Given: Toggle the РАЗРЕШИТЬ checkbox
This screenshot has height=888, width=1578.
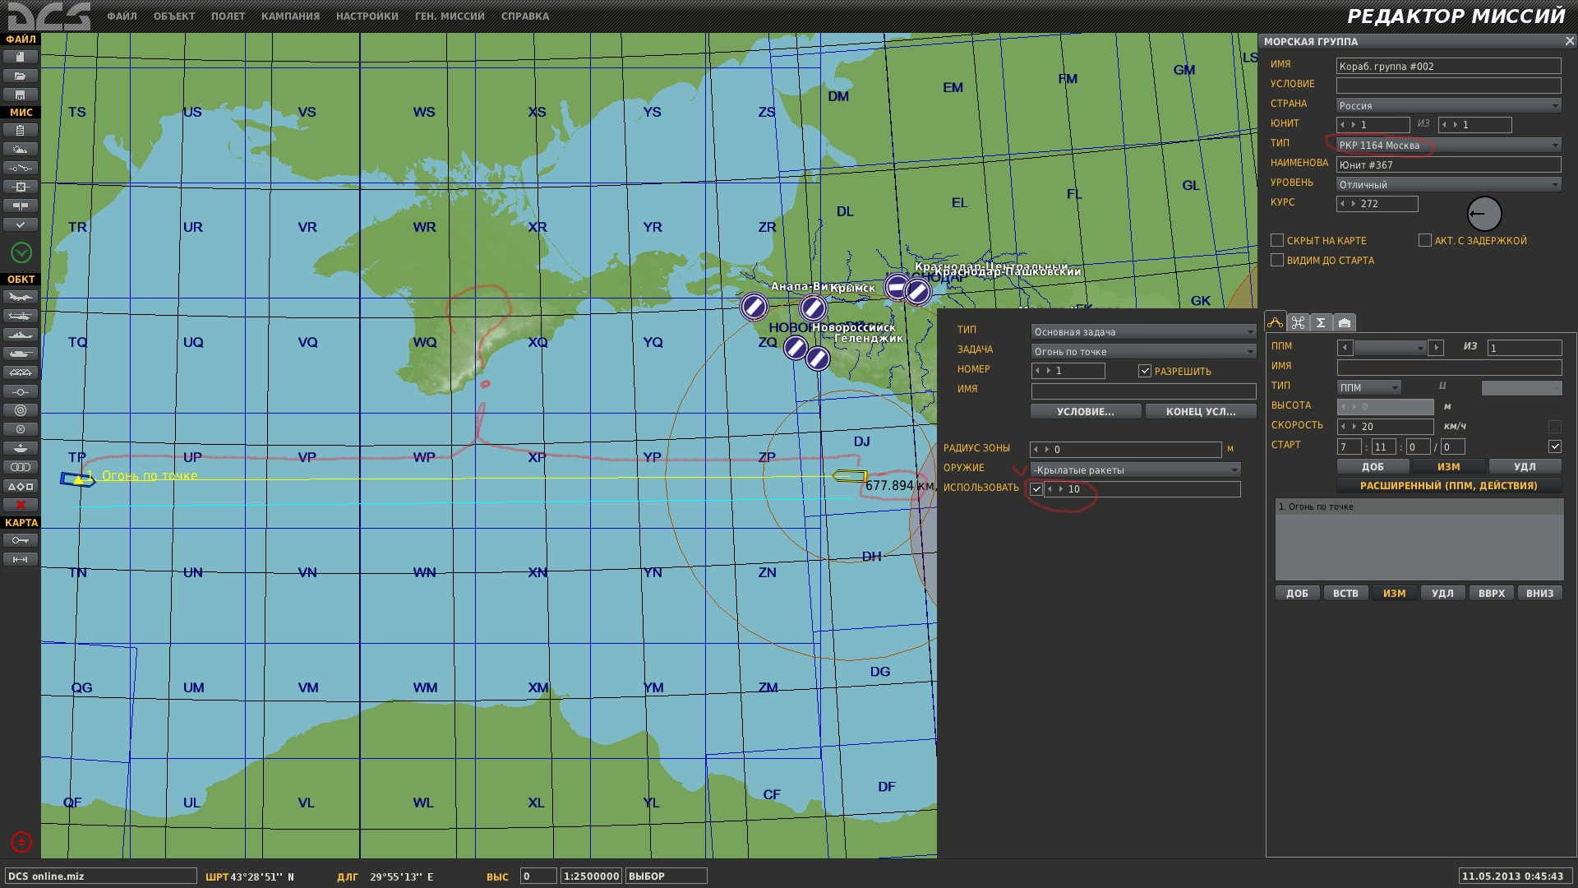Looking at the screenshot, I should click(x=1145, y=371).
